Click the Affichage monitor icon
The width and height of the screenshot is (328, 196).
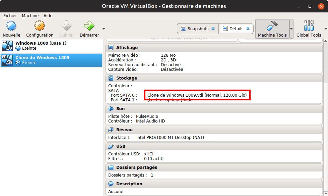click(111, 48)
